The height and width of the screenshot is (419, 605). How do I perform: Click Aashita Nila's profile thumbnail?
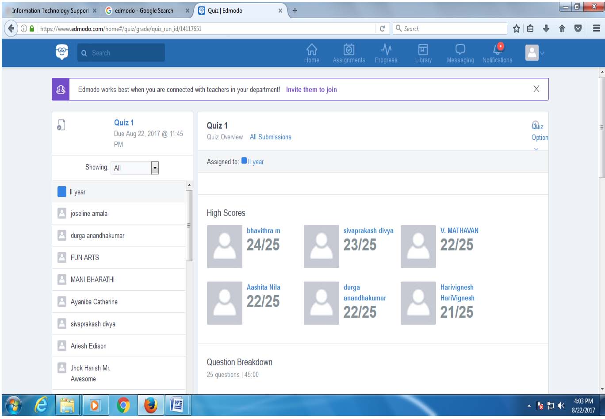[225, 303]
